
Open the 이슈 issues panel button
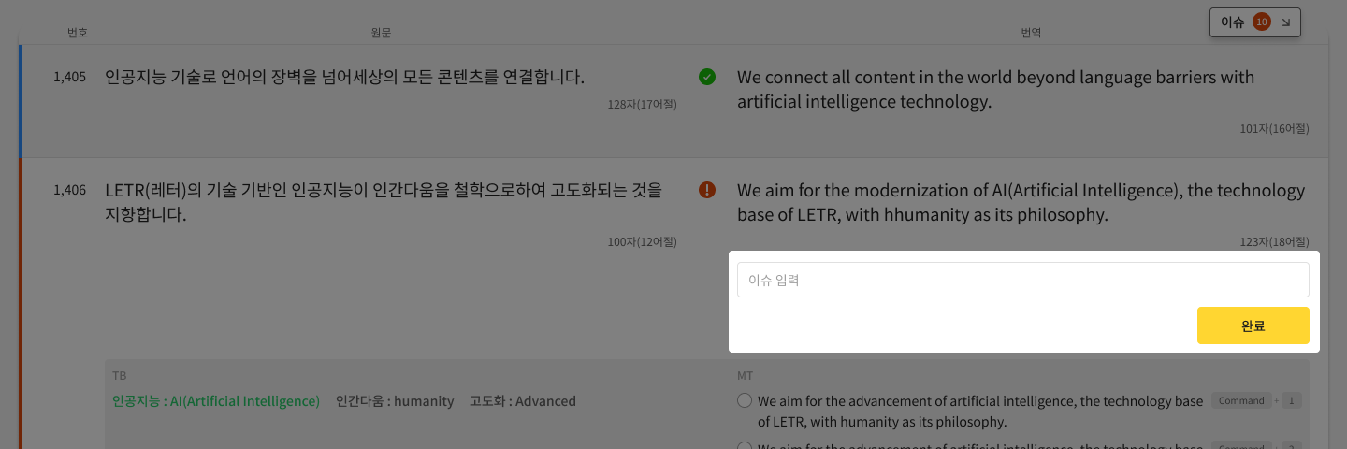[x=1235, y=22]
